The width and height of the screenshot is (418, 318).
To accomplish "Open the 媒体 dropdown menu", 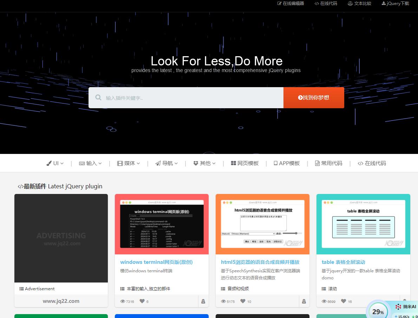I will tap(129, 163).
